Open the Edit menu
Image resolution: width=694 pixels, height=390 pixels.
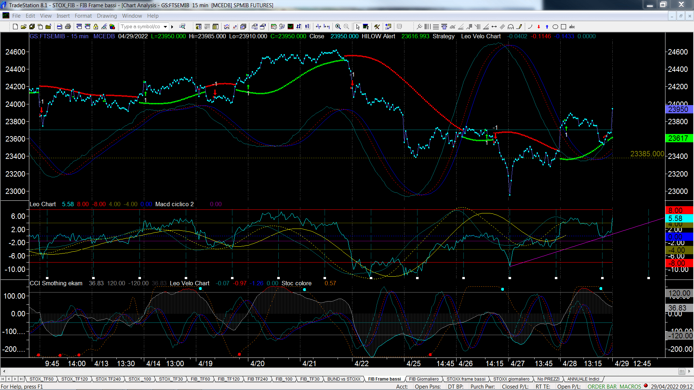click(x=30, y=16)
